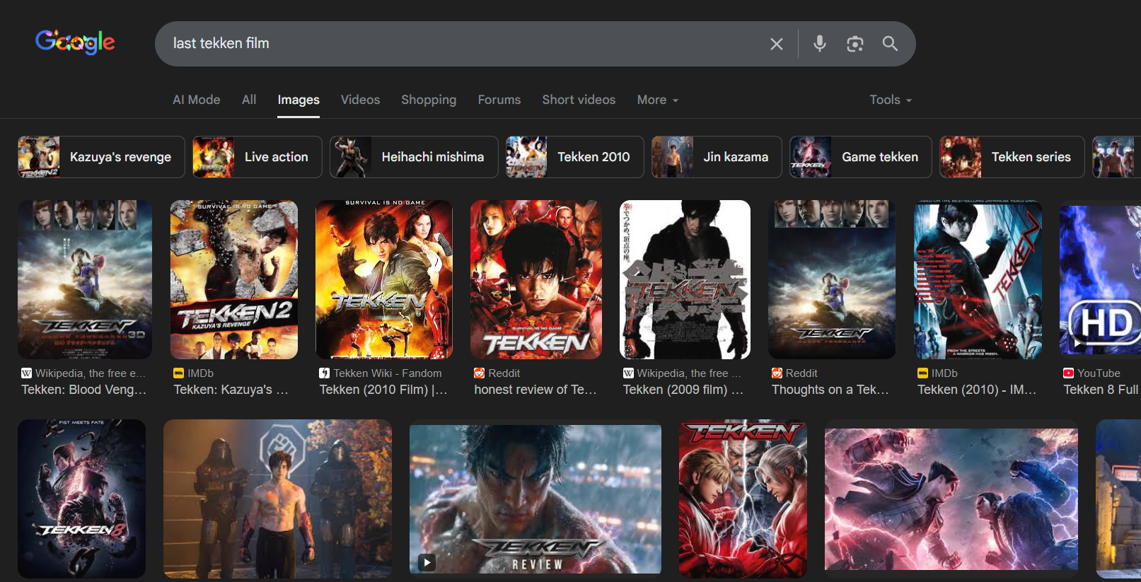Click the Google logo

75,42
